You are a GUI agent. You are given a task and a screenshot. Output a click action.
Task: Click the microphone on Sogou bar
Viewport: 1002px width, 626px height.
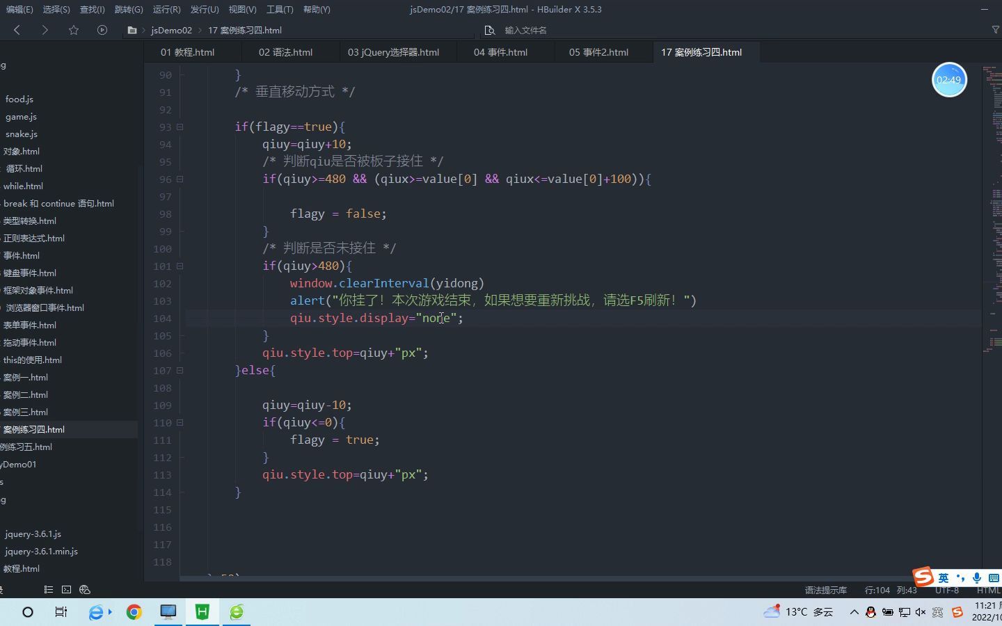(977, 578)
